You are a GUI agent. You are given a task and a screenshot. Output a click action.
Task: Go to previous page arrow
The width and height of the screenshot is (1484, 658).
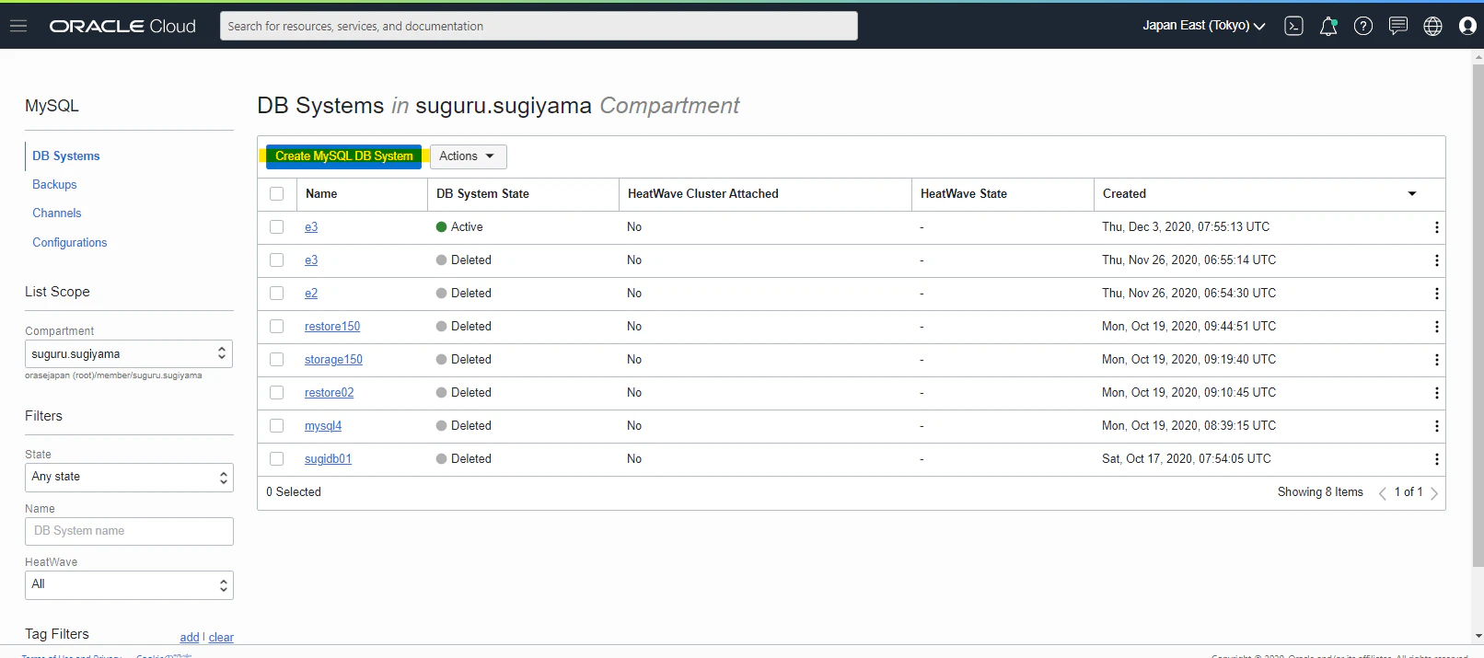point(1382,493)
